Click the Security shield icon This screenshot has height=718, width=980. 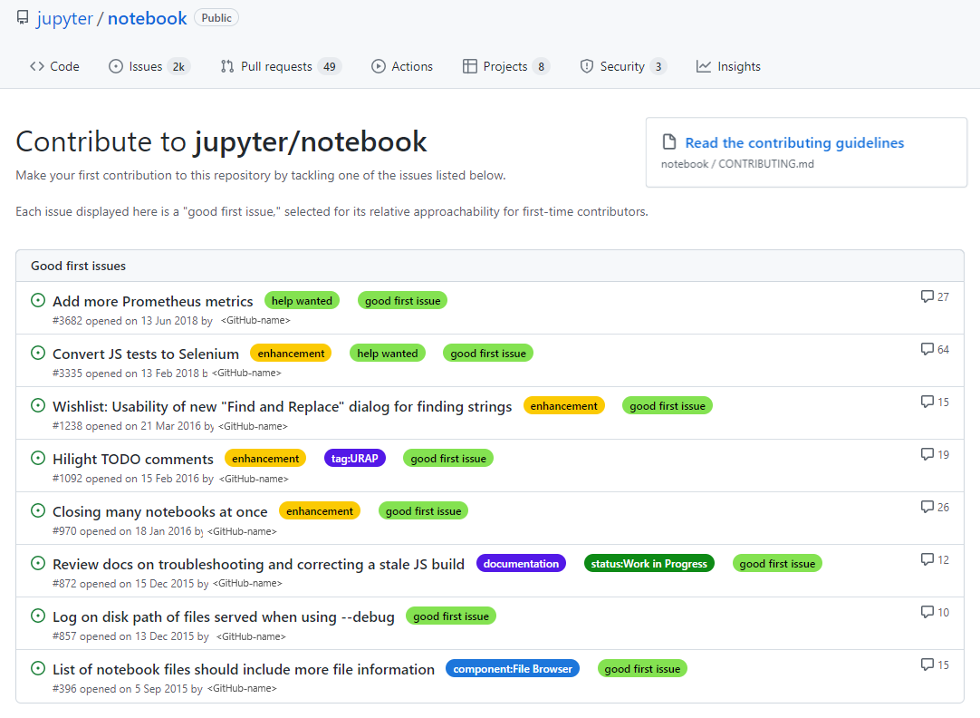pos(586,65)
